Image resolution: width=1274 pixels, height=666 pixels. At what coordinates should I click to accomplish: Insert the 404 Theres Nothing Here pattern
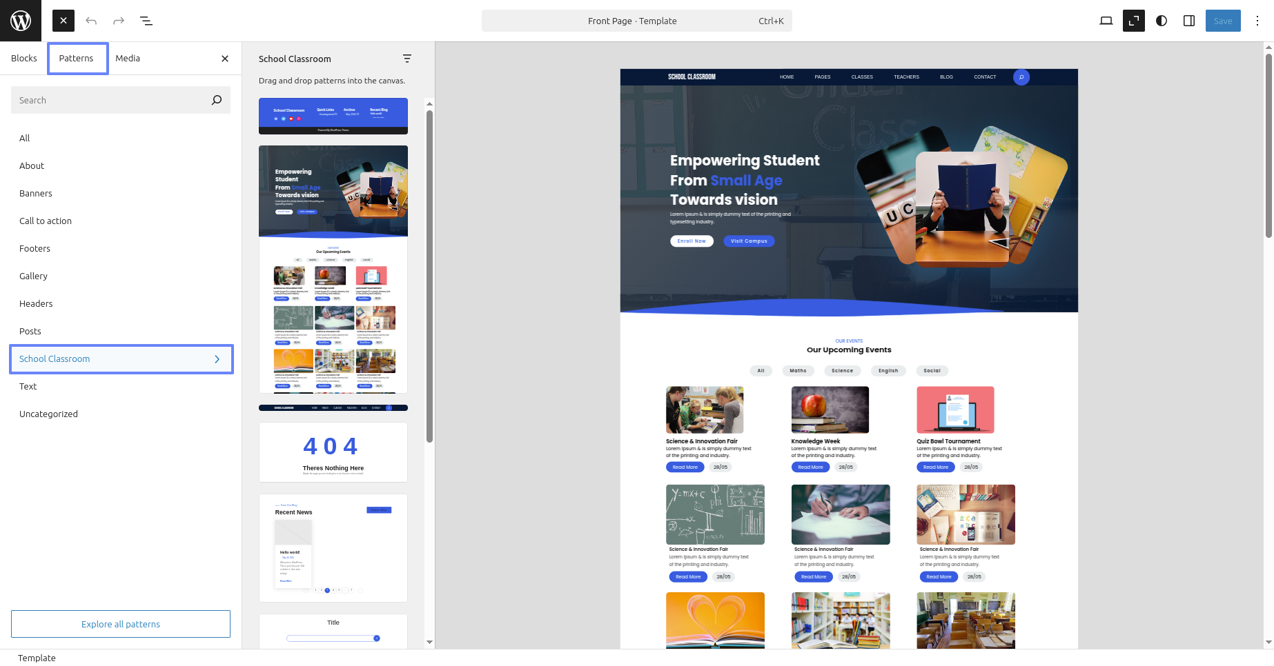coord(333,452)
